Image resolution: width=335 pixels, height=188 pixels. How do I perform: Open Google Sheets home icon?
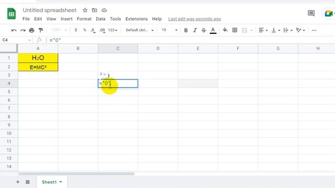pyautogui.click(x=12, y=14)
